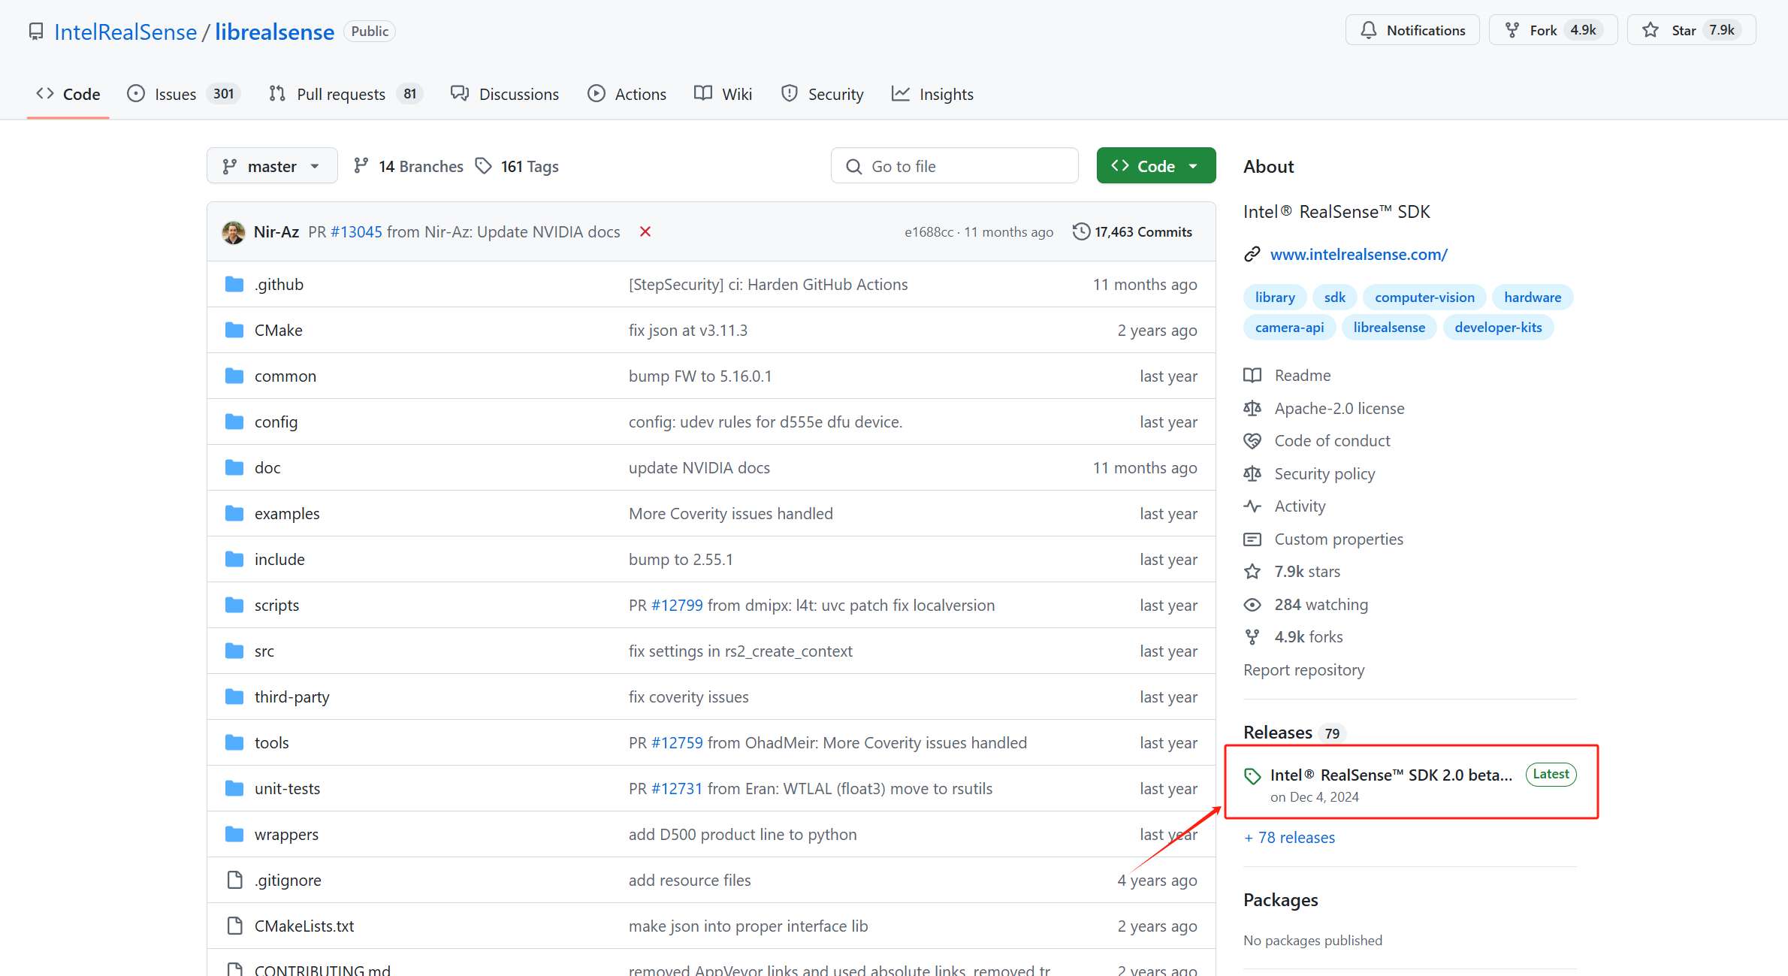
Task: Open the wrappers folder
Action: (x=286, y=834)
